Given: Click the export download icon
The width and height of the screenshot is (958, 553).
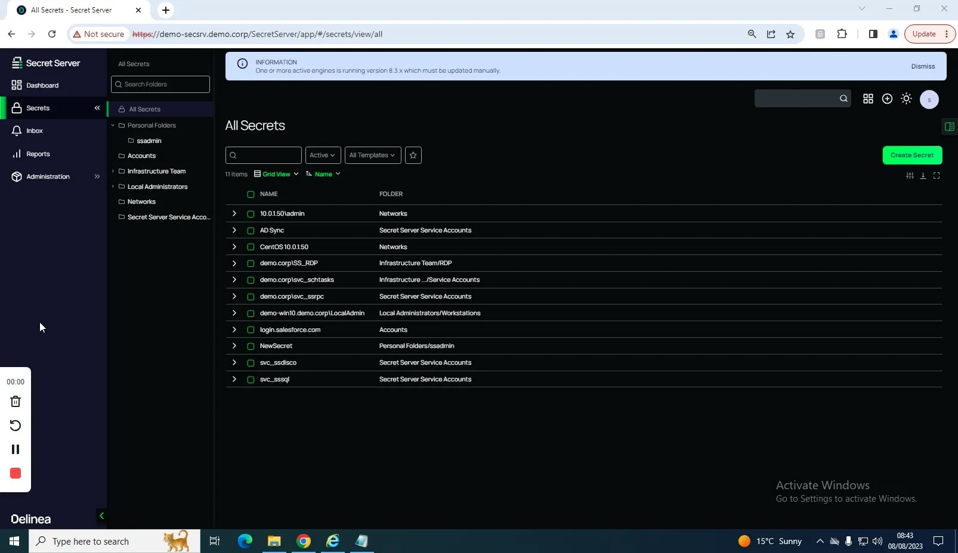Looking at the screenshot, I should [923, 175].
